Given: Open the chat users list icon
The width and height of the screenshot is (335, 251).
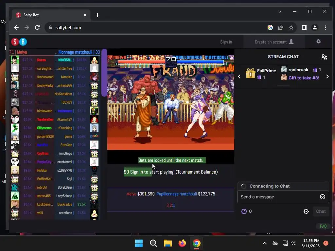Looking at the screenshot, I should [324, 57].
